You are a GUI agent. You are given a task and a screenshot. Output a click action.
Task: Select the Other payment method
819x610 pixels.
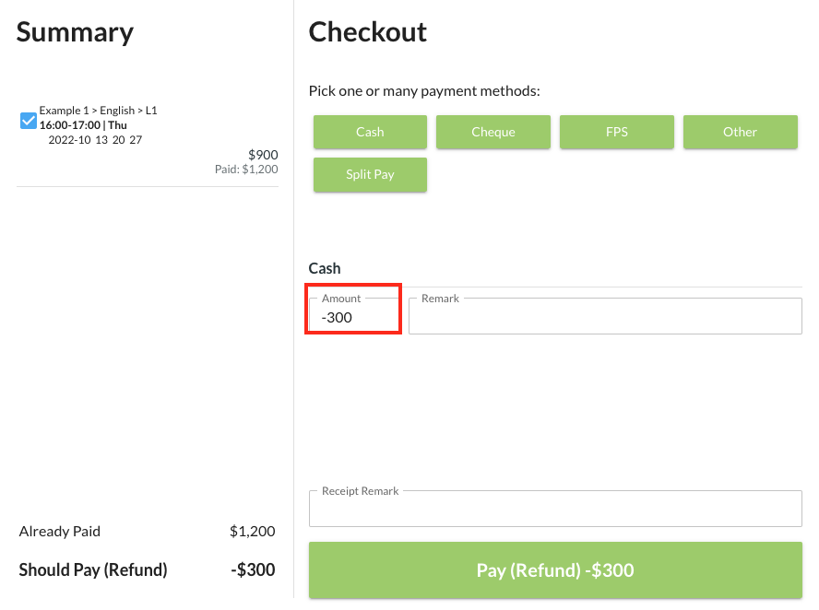pyautogui.click(x=740, y=132)
